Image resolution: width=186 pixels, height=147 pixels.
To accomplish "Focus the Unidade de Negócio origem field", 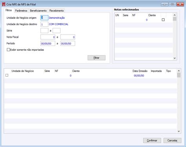I will (44, 18).
